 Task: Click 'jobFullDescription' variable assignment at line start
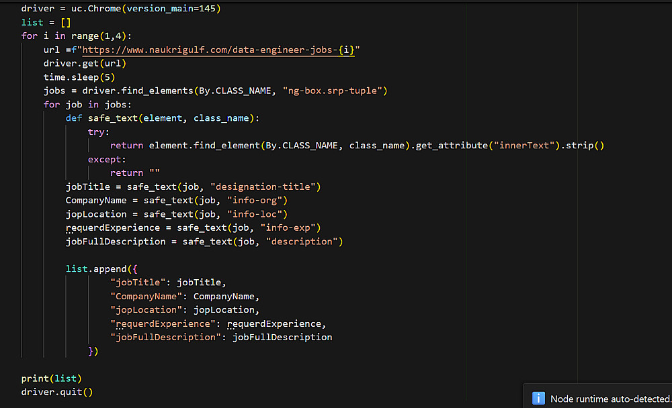tap(116, 242)
